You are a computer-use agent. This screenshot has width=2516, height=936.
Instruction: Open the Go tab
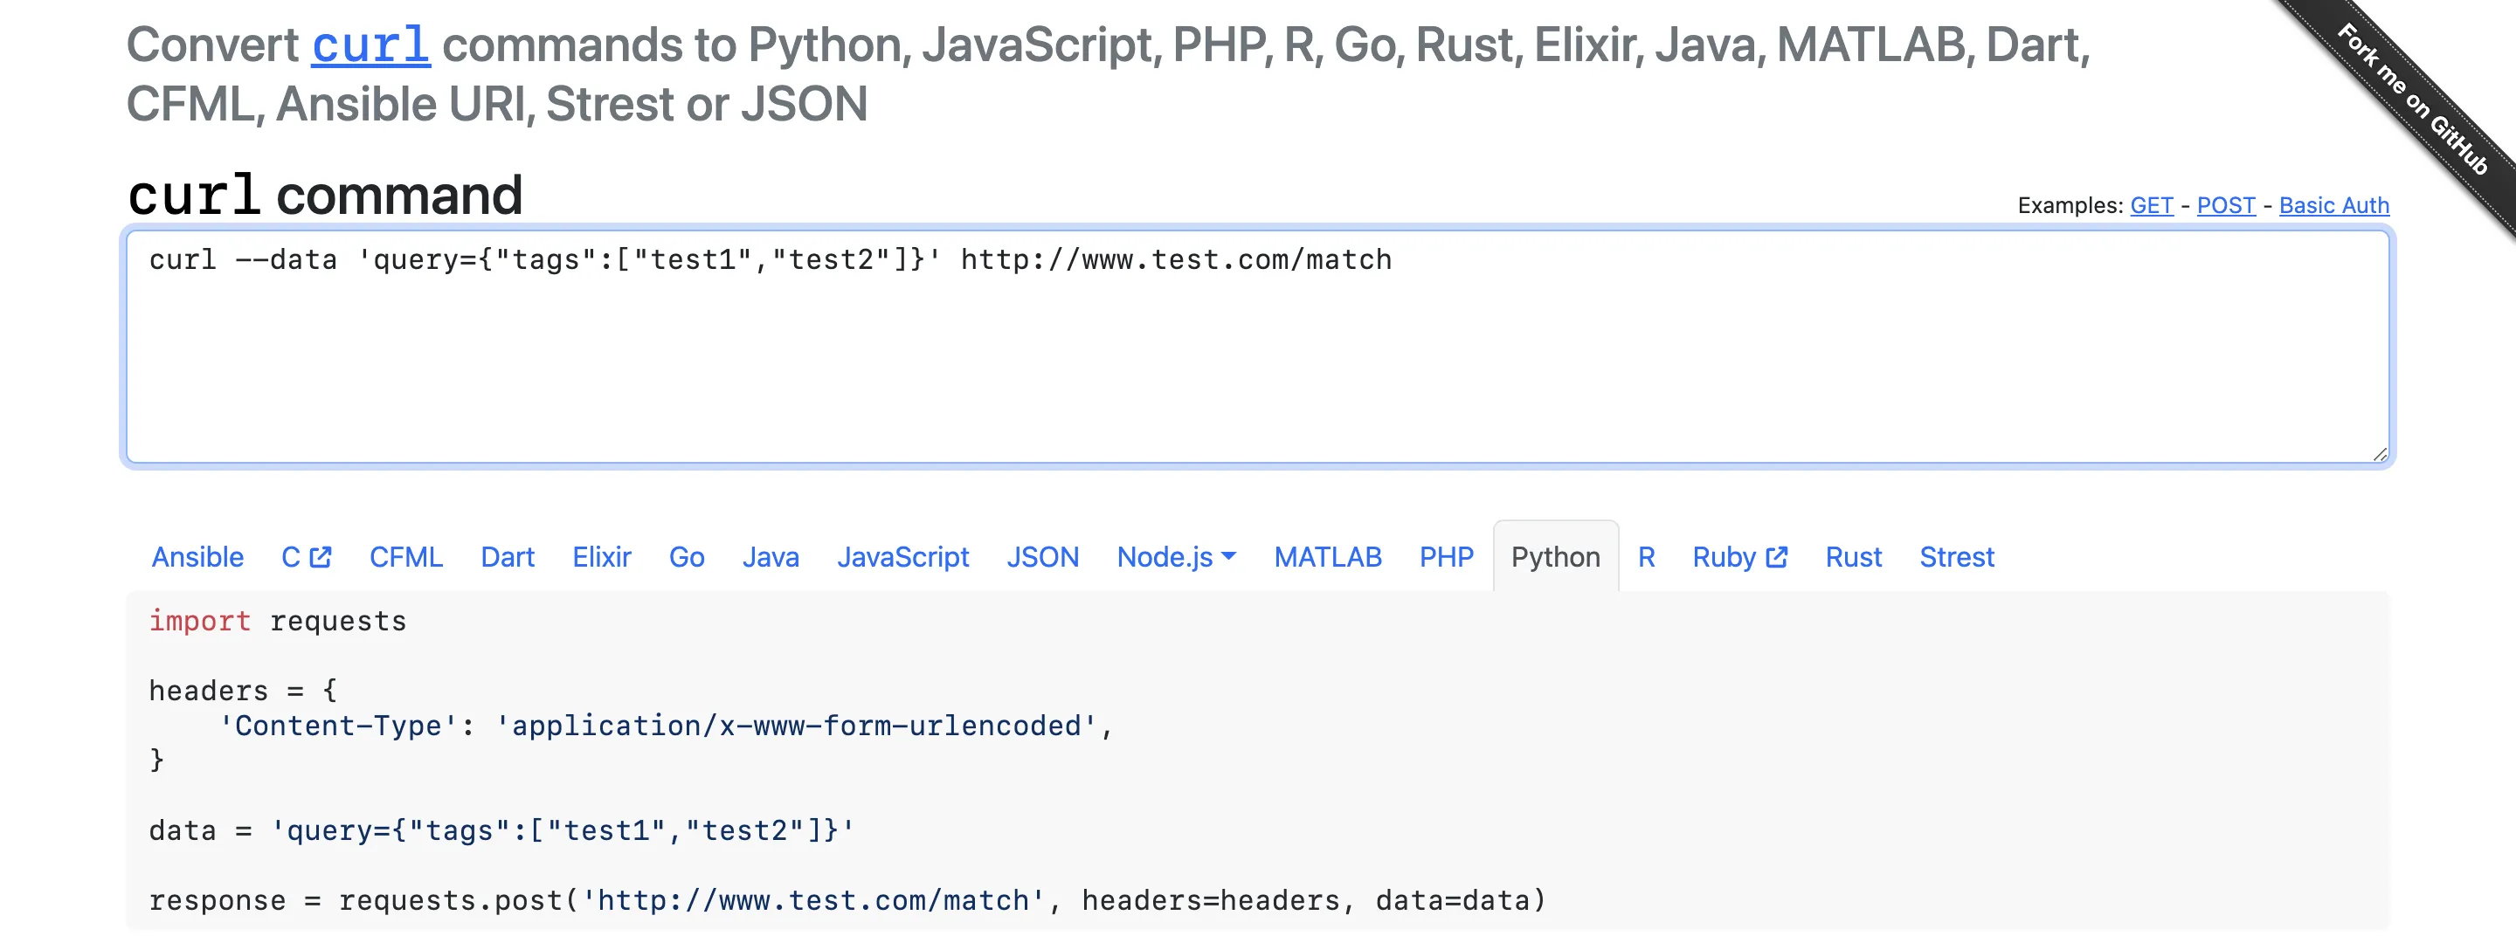coord(687,556)
